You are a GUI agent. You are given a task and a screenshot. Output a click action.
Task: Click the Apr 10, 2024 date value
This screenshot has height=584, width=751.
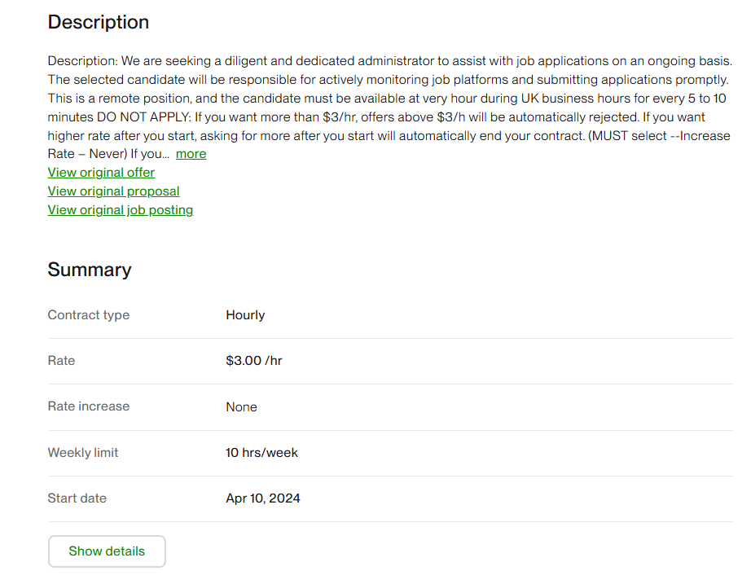pos(263,498)
